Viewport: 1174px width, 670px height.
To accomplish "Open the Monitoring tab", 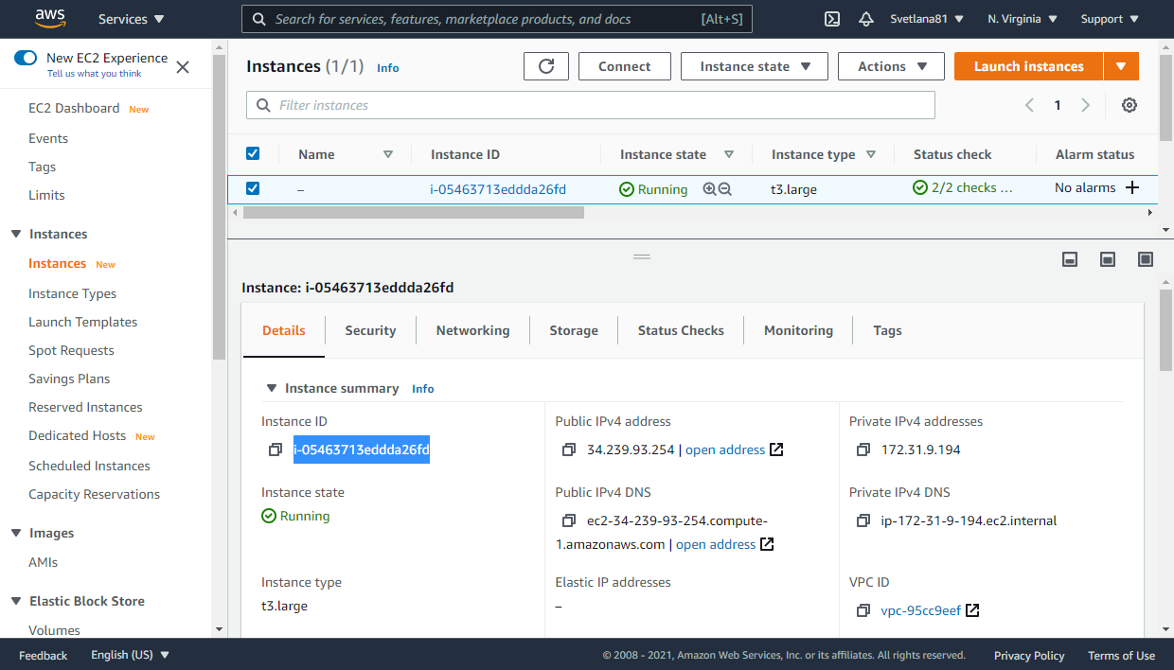I will (x=798, y=330).
